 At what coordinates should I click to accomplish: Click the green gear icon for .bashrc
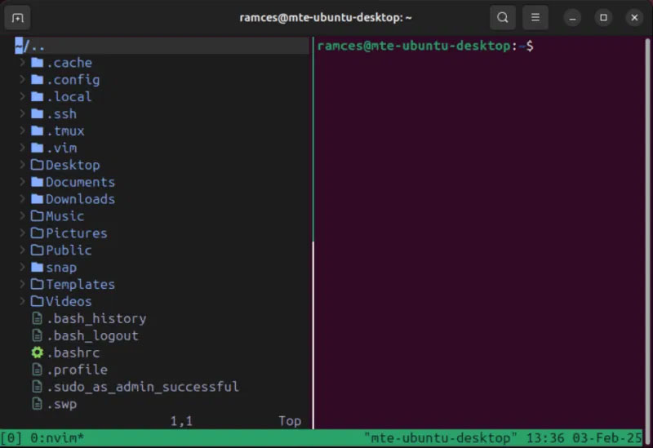tap(37, 353)
